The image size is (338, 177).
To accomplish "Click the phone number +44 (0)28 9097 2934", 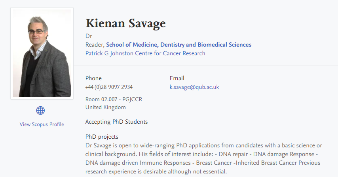I will click(x=109, y=87).
